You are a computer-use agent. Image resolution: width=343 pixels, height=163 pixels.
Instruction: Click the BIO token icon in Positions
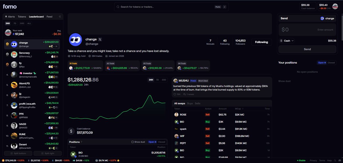coord(73,154)
